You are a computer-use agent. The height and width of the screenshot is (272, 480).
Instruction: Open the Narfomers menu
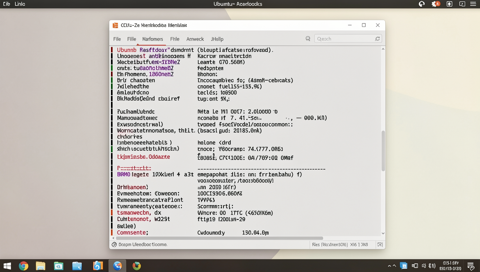(x=153, y=39)
